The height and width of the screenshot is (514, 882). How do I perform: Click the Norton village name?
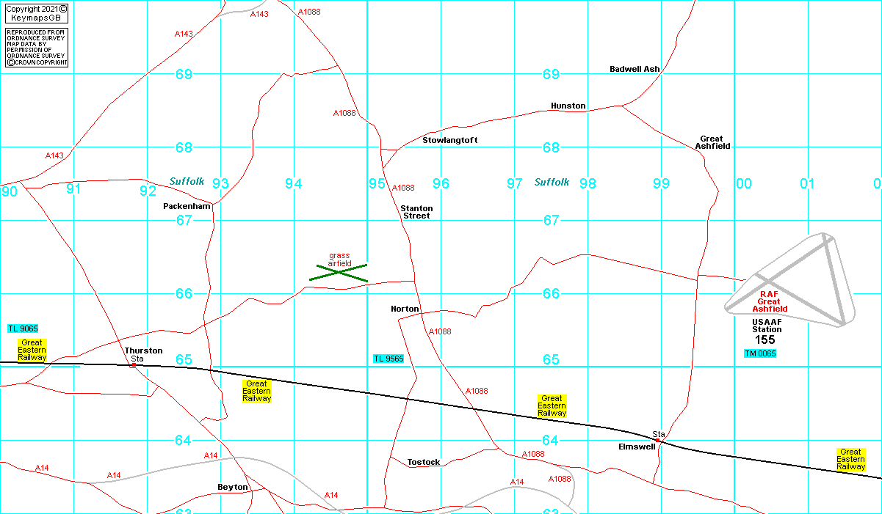pos(405,309)
